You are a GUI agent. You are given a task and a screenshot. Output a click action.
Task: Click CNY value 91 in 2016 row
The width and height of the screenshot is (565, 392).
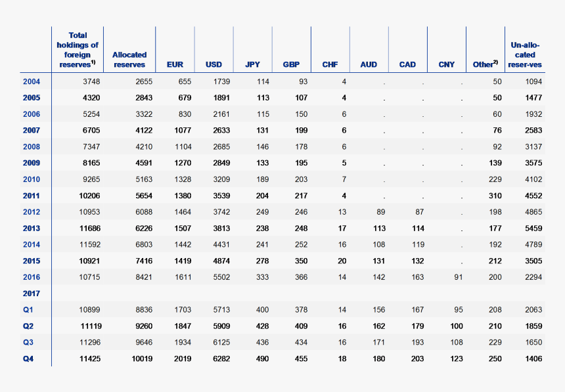[459, 277]
